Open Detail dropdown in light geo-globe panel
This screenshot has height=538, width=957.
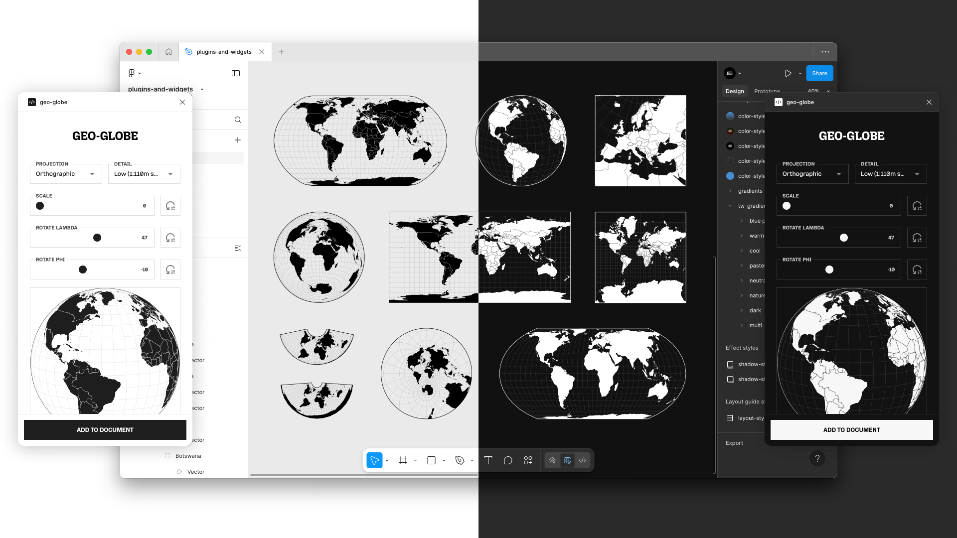[144, 174]
